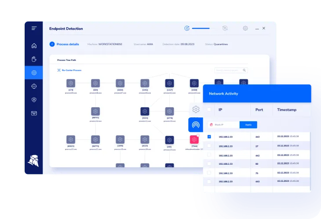Select dark process node PID 266
Viewport: 321px width, 219px height.
click(169, 140)
